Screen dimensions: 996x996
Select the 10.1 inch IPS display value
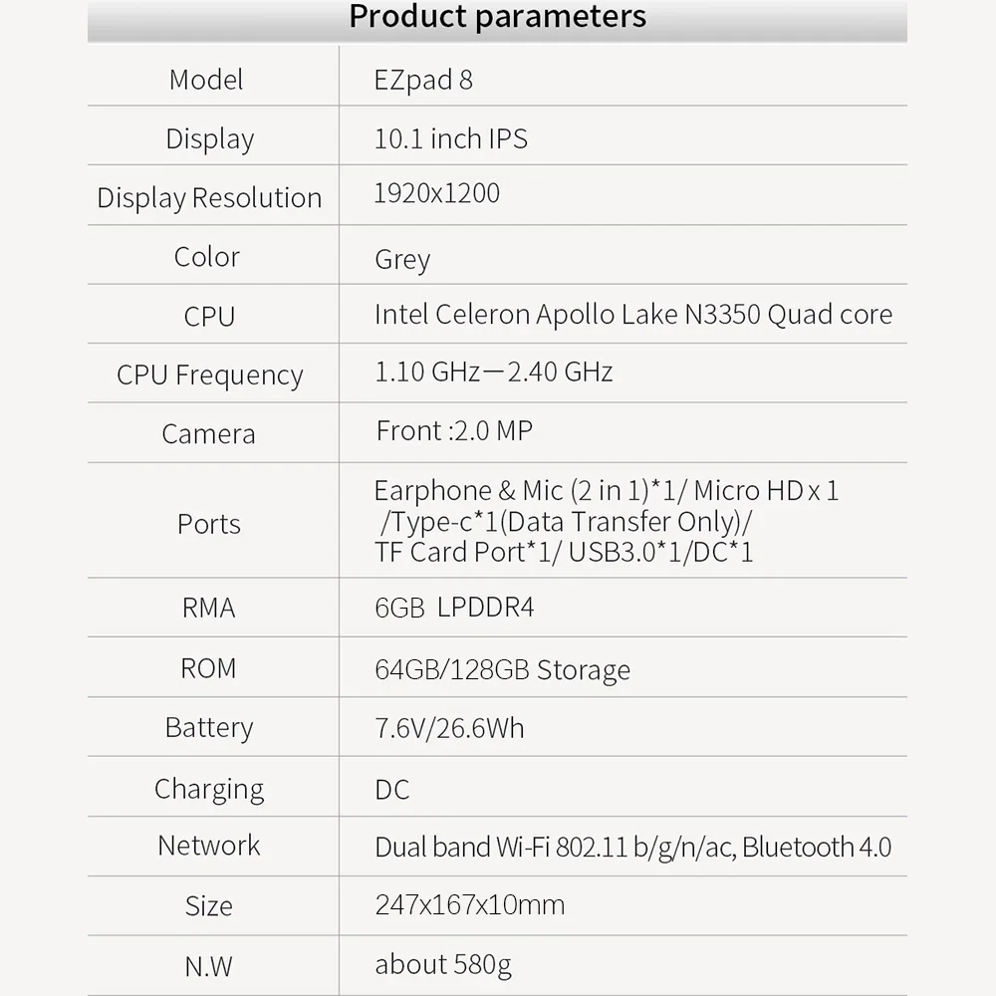(451, 138)
